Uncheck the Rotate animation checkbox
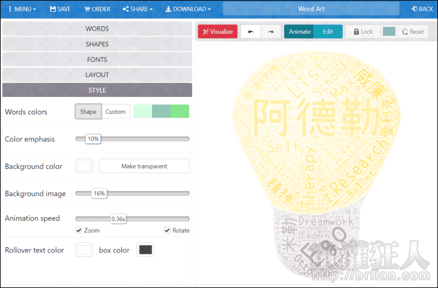Image resolution: width=438 pixels, height=288 pixels. (x=167, y=230)
